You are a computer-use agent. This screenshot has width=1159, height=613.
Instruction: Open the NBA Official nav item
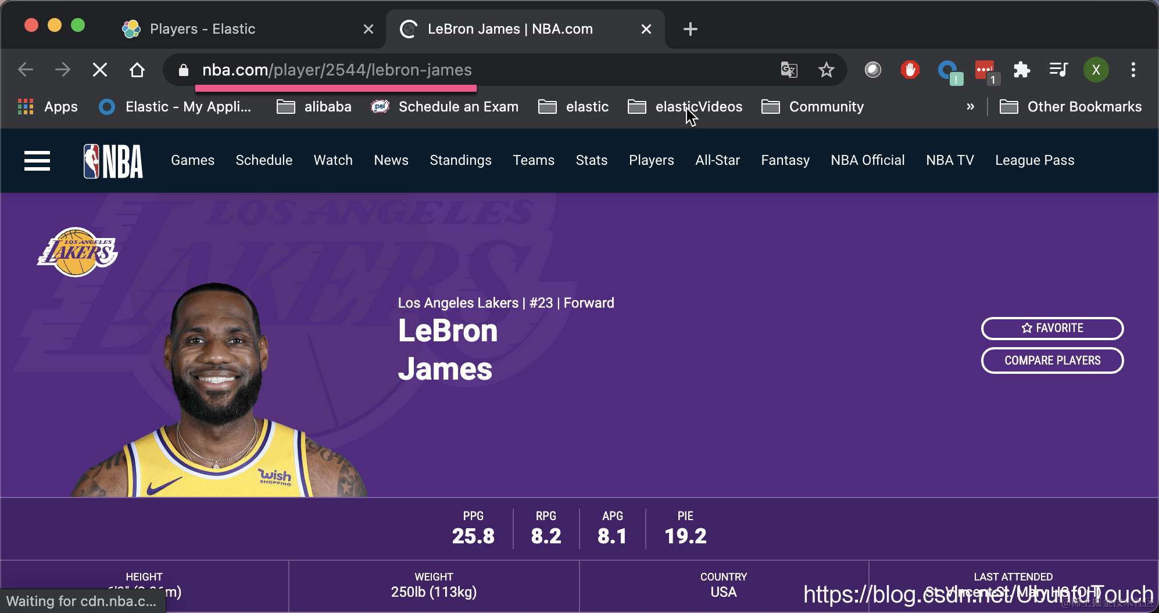(868, 160)
